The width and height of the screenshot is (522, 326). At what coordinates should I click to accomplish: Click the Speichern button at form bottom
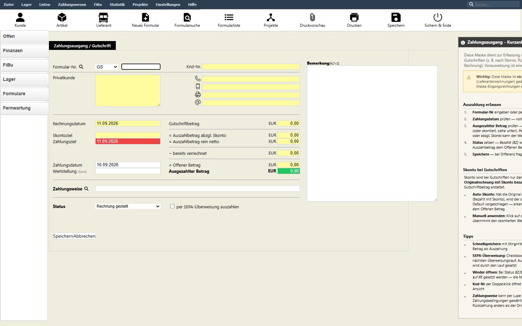point(63,236)
